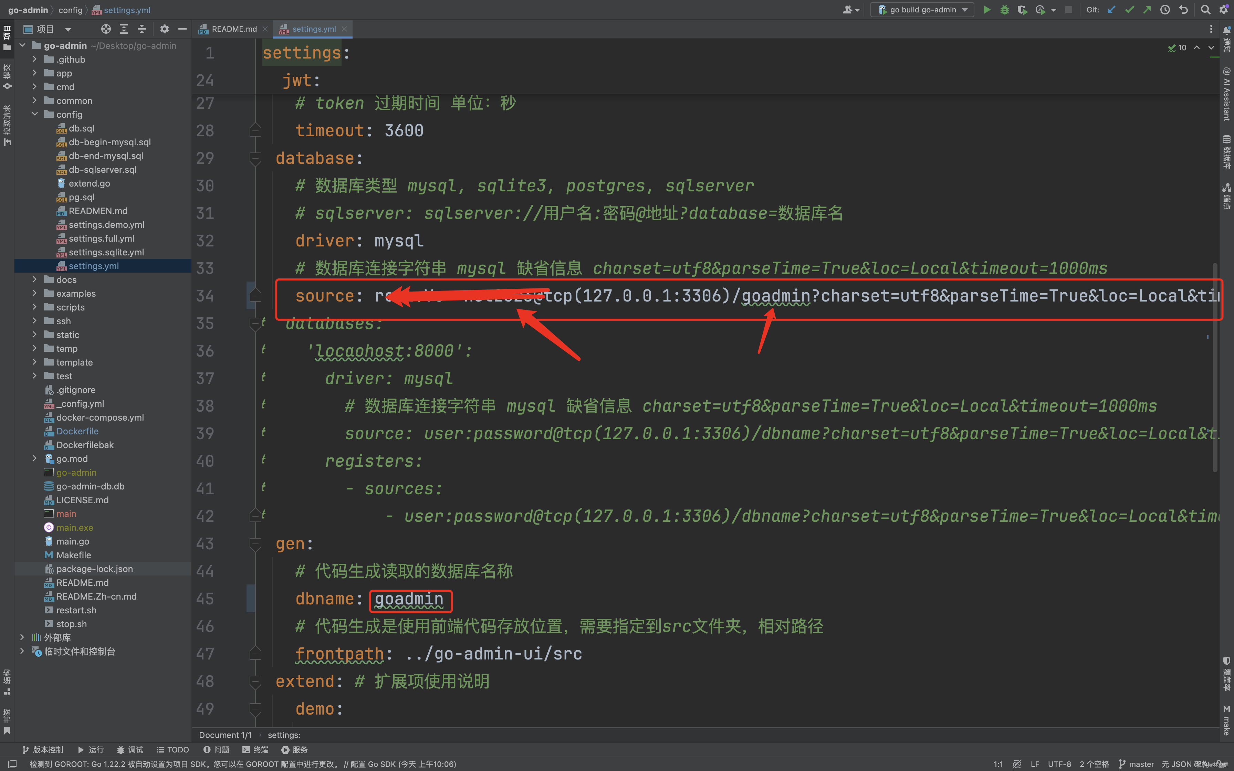Expand 外部库 external libraries node
Viewport: 1234px width, 771px height.
22,637
